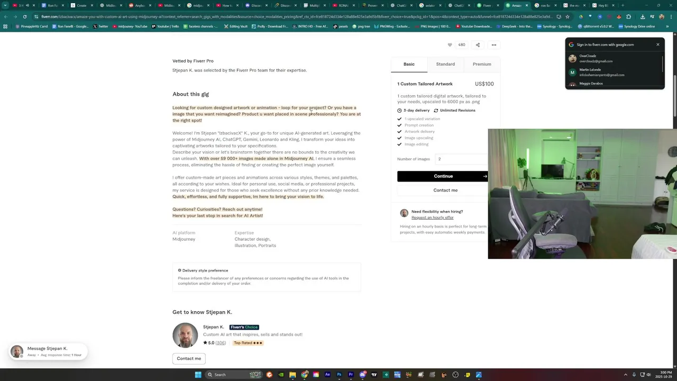The width and height of the screenshot is (677, 381).
Task: Click the 3-day delivery text
Action: (416, 111)
